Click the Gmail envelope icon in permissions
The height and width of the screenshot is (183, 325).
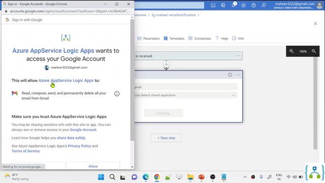15,93
